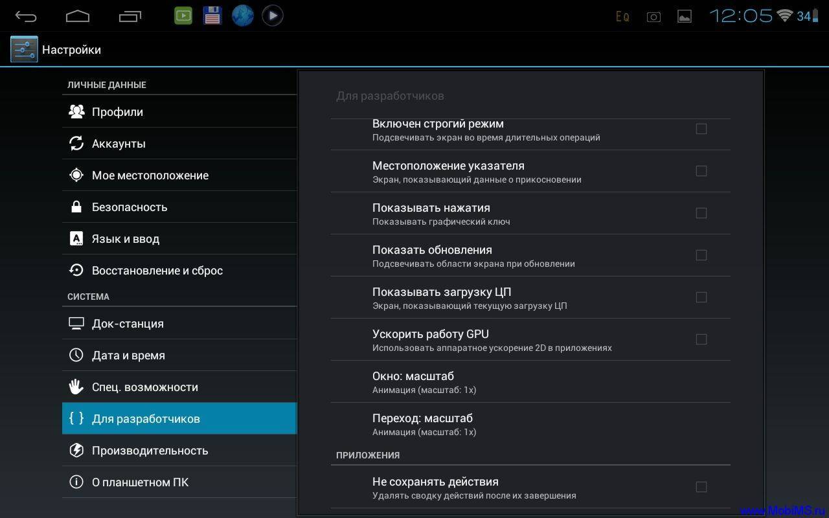Tap the green video player shortcut
829x518 pixels.
click(x=183, y=16)
